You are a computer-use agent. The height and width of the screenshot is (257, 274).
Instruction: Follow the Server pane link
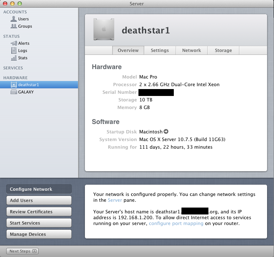click(x=115, y=200)
